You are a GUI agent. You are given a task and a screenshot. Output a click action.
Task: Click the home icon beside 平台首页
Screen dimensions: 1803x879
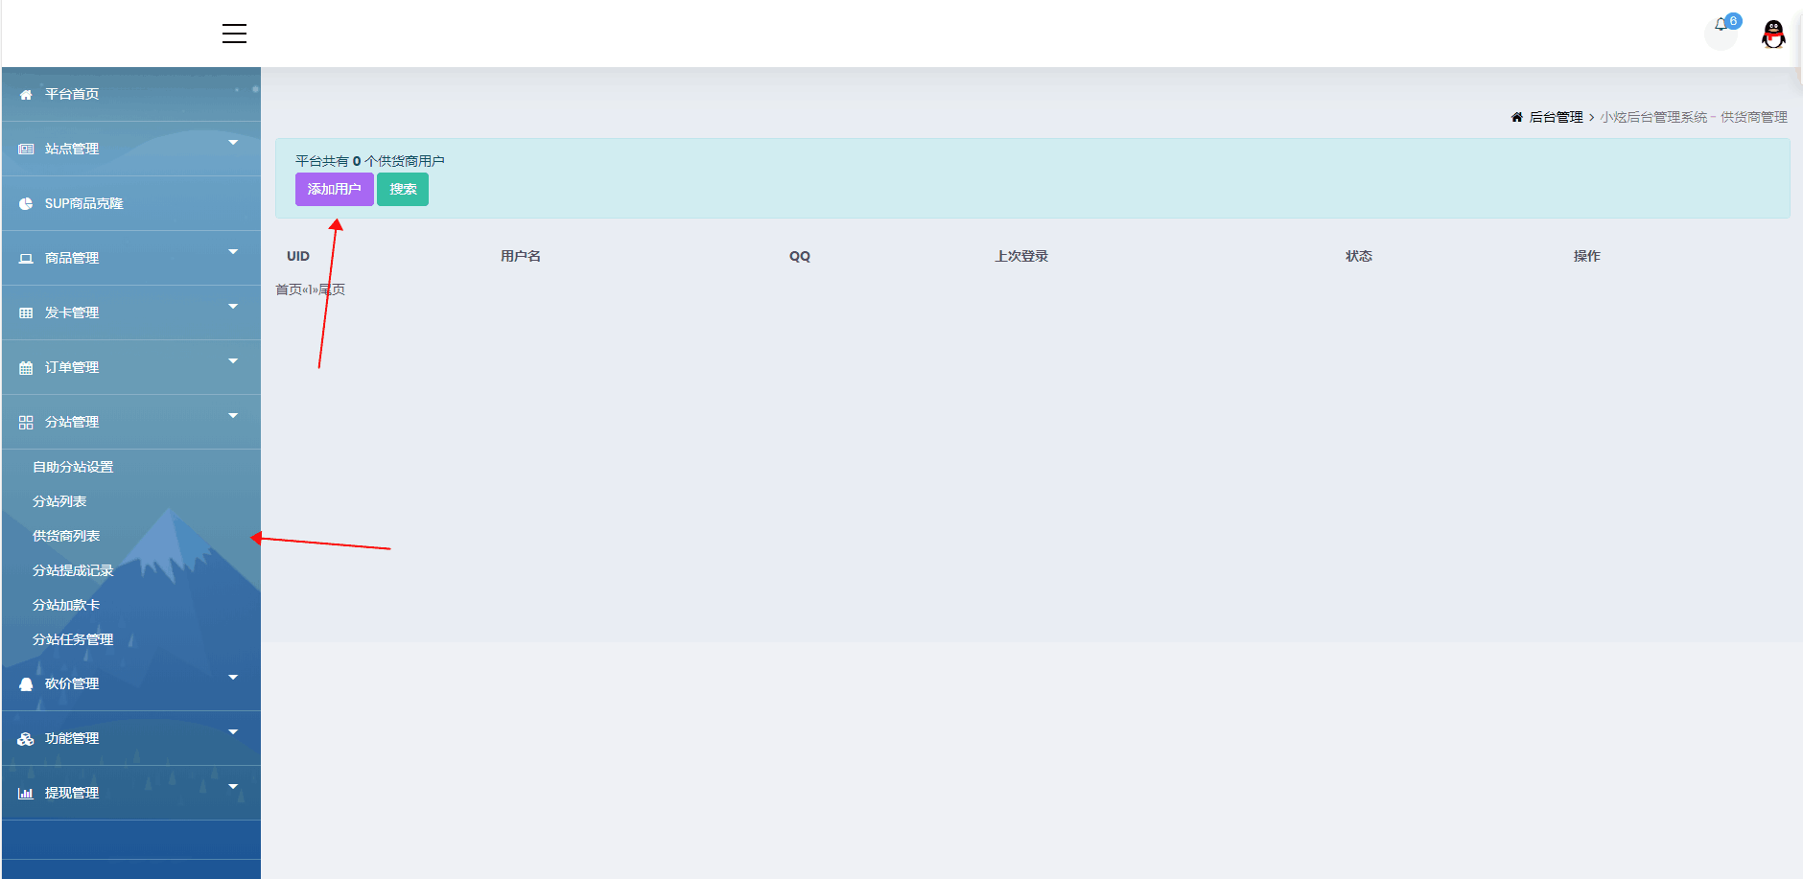click(26, 94)
